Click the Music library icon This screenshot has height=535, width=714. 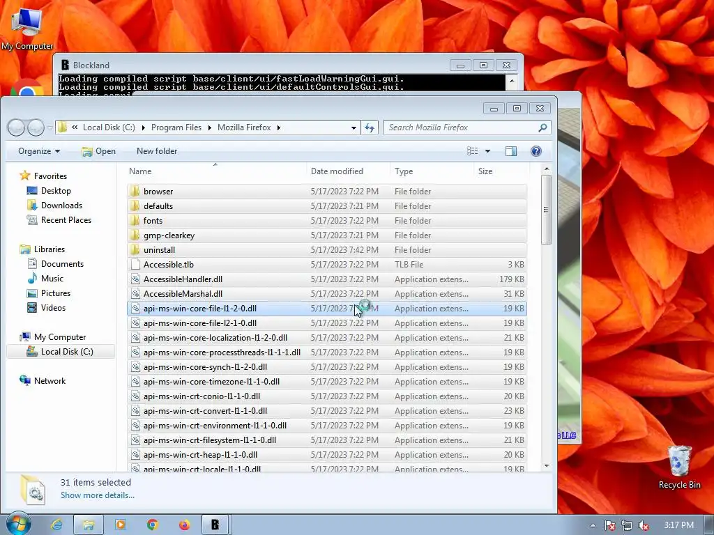(32, 279)
